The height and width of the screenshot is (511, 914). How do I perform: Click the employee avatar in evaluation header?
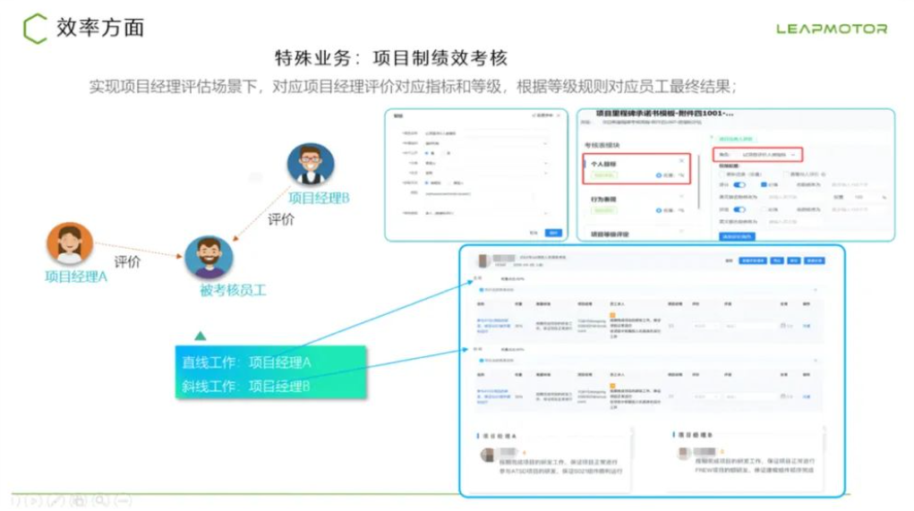click(483, 260)
